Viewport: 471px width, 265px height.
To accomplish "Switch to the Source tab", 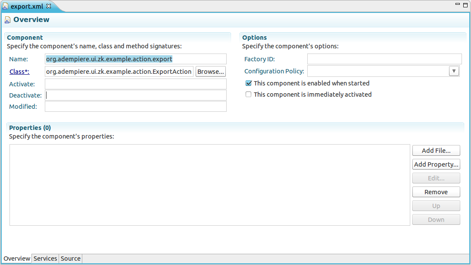I will [x=71, y=259].
